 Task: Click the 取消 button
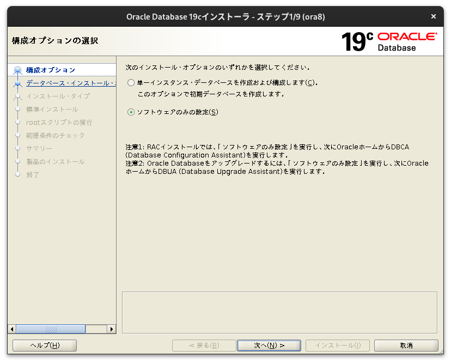pos(407,345)
